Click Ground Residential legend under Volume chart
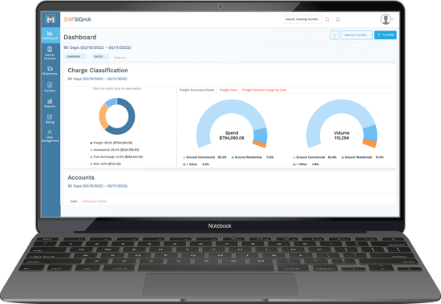Image resolution: width=441 pixels, height=304 pixels. [x=362, y=157]
